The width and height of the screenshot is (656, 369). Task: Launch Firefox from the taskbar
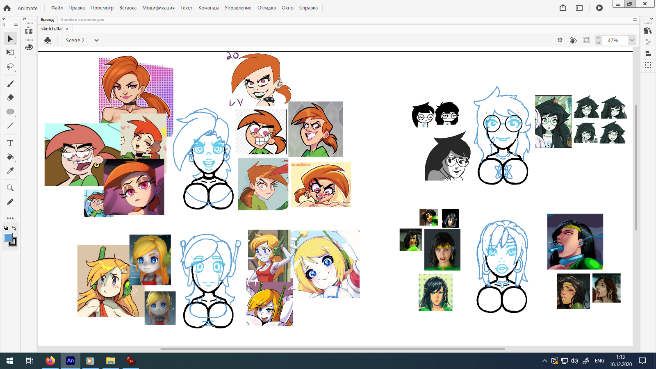point(50,361)
